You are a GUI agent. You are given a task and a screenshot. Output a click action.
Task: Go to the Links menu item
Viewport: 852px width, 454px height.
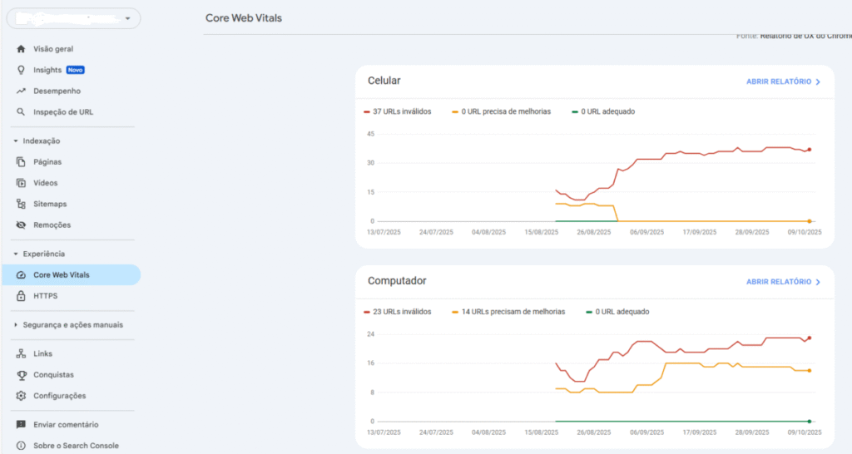[x=42, y=354]
